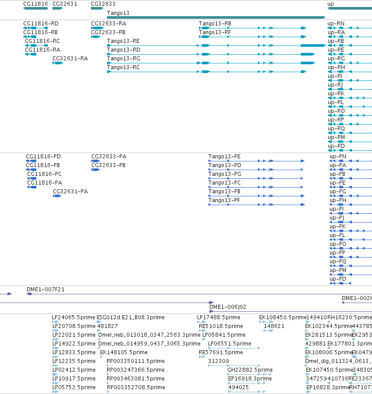Open protein CG32633-PA
This screenshot has width=372, height=394.
pos(109,156)
